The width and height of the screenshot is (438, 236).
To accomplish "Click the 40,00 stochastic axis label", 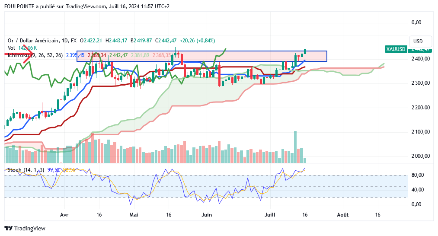I will point(418,190).
